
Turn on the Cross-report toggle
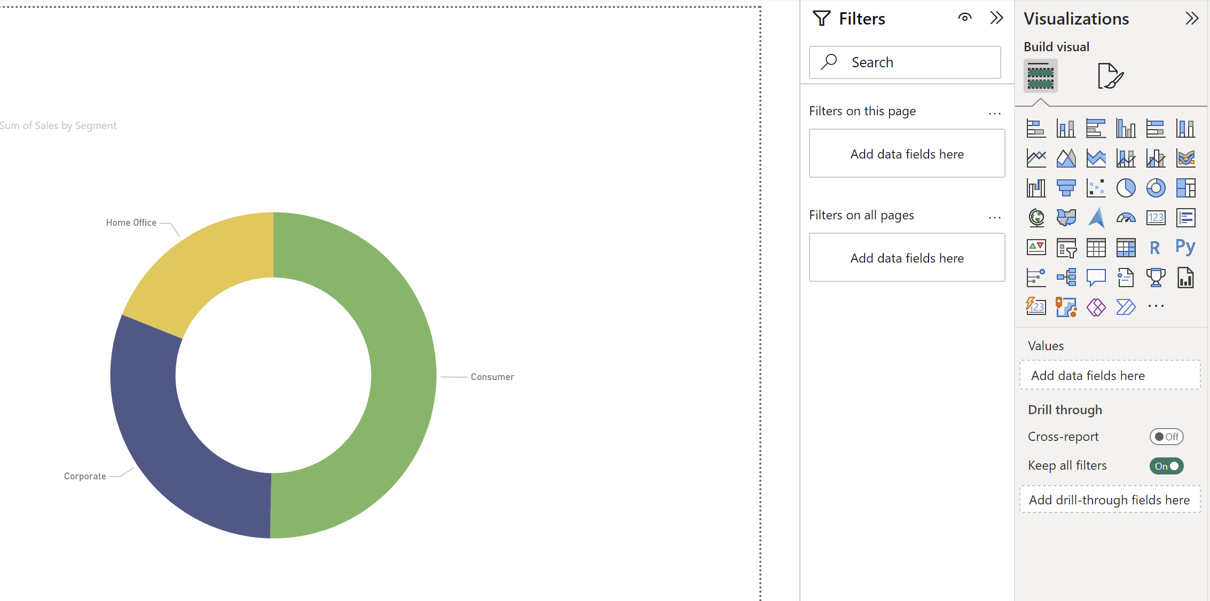[1166, 437]
